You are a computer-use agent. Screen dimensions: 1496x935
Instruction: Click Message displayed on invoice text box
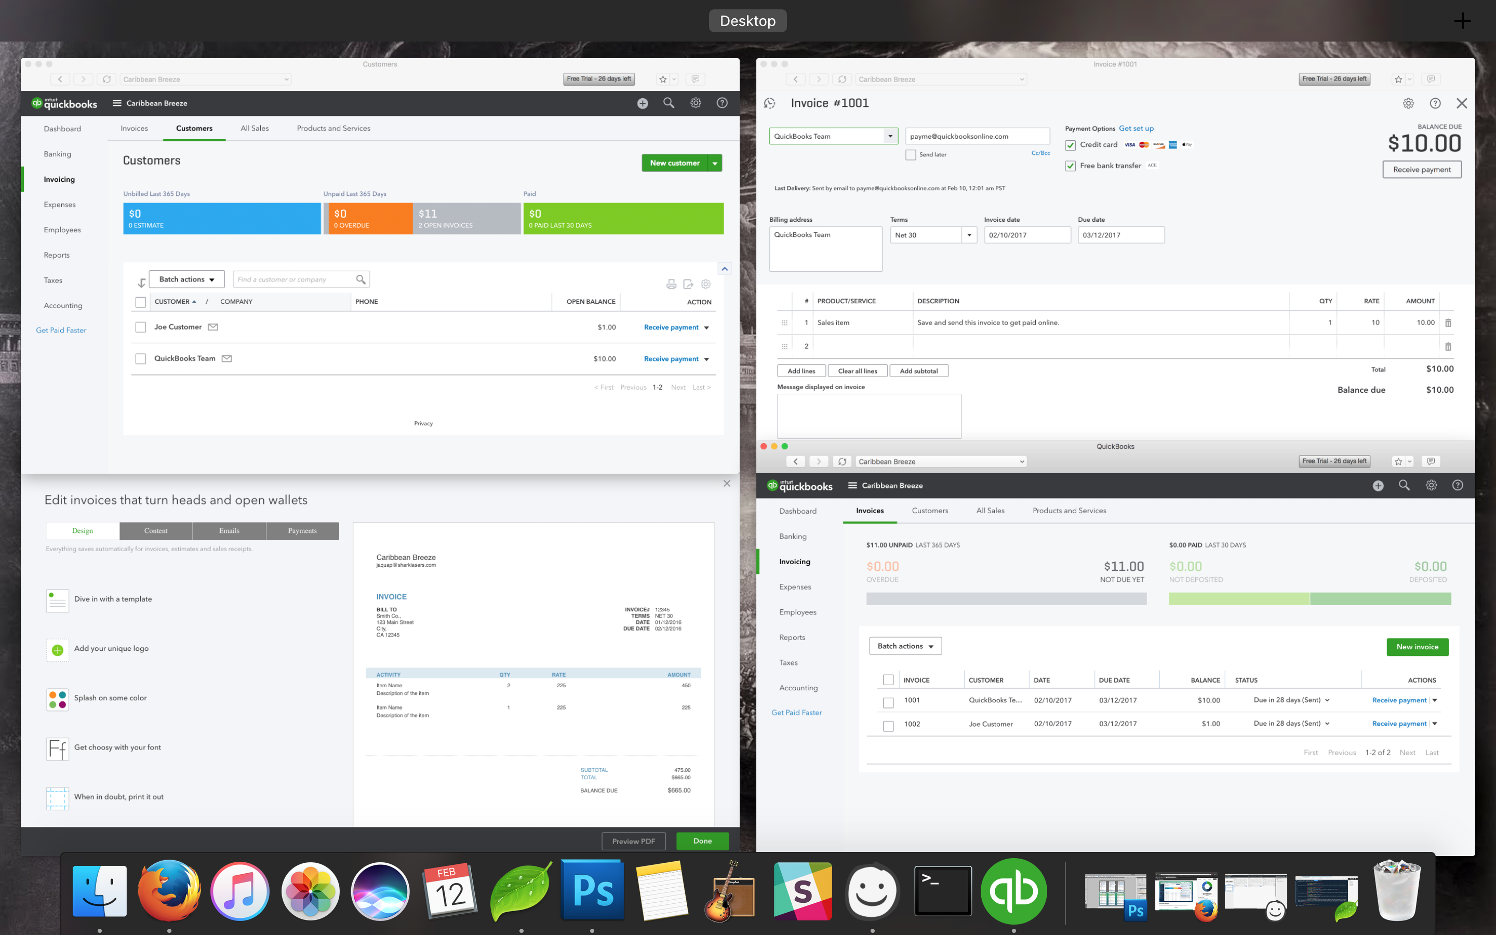pos(869,416)
